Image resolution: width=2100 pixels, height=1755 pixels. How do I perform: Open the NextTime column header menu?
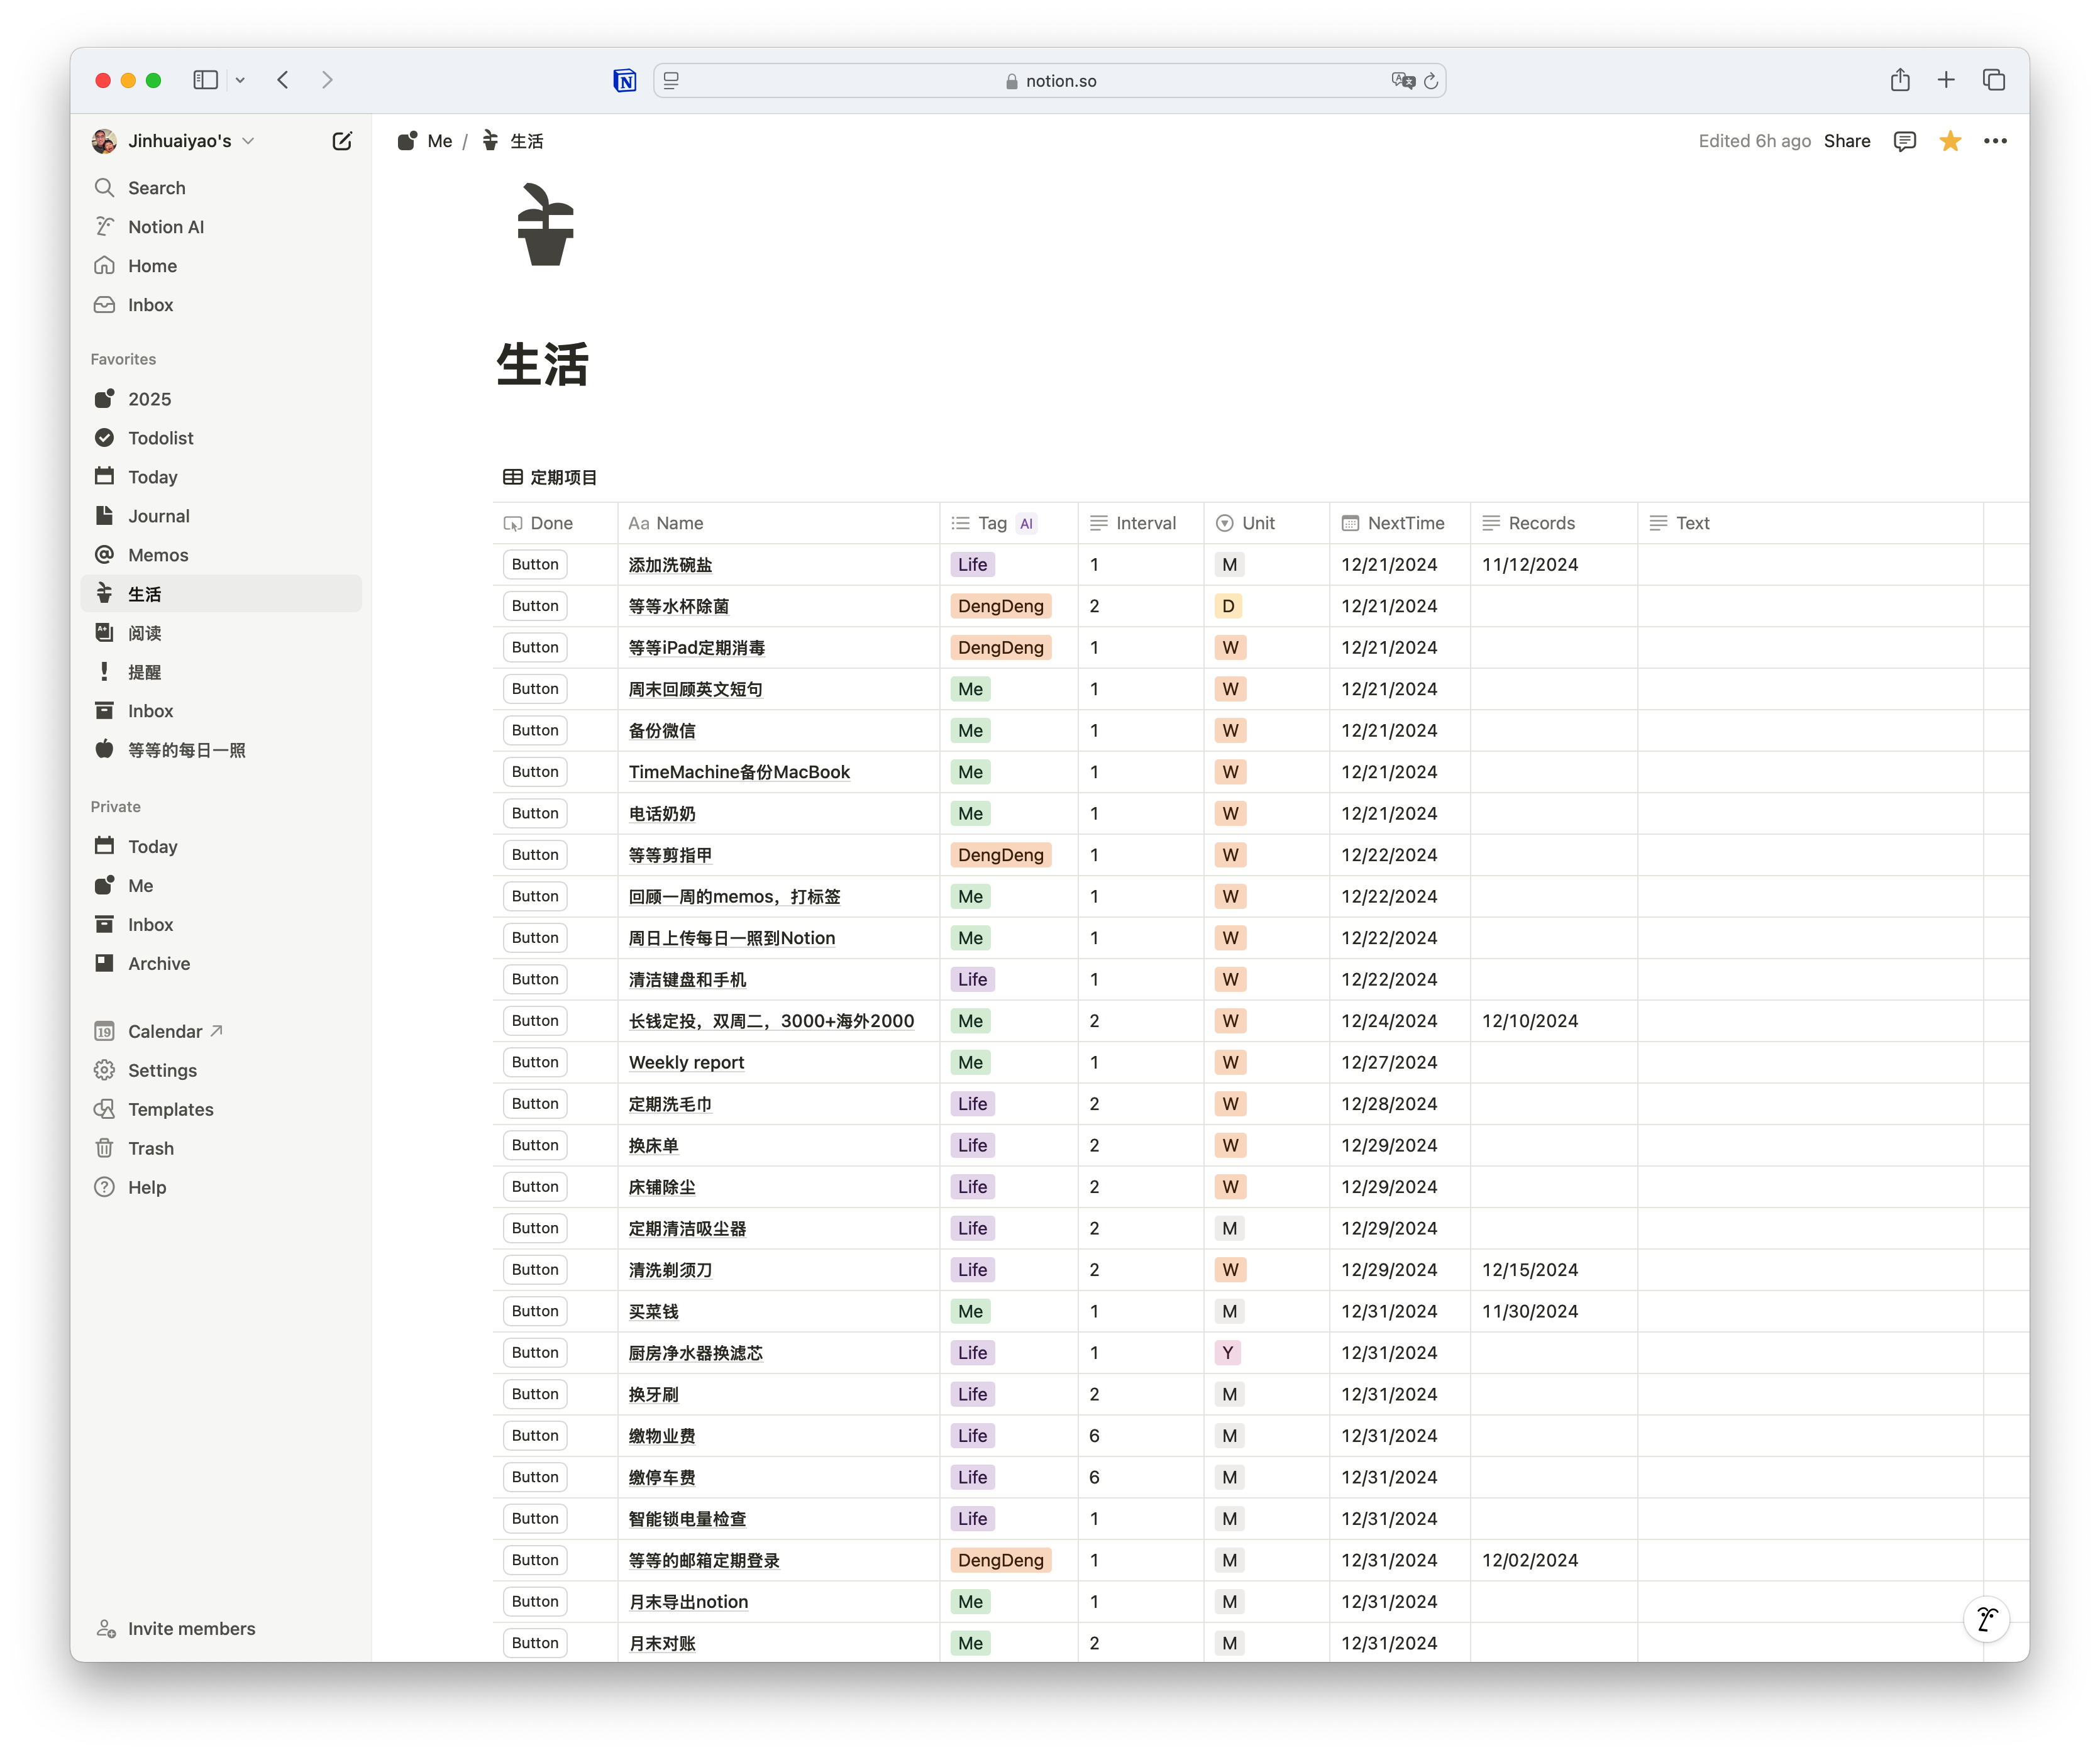1400,523
